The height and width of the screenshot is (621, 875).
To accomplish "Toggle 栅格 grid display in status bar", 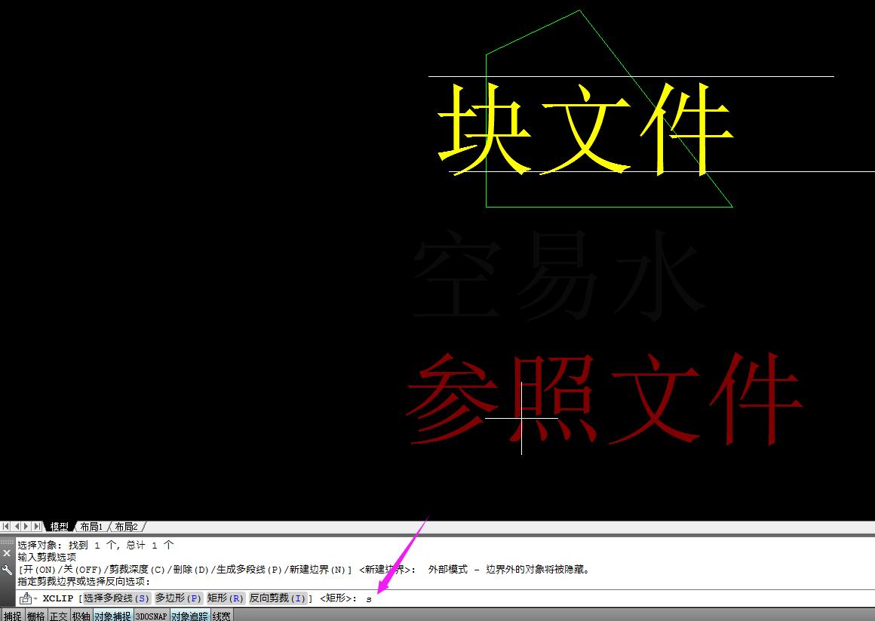I will click(x=35, y=616).
